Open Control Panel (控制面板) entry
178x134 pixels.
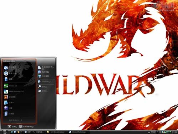(46, 81)
